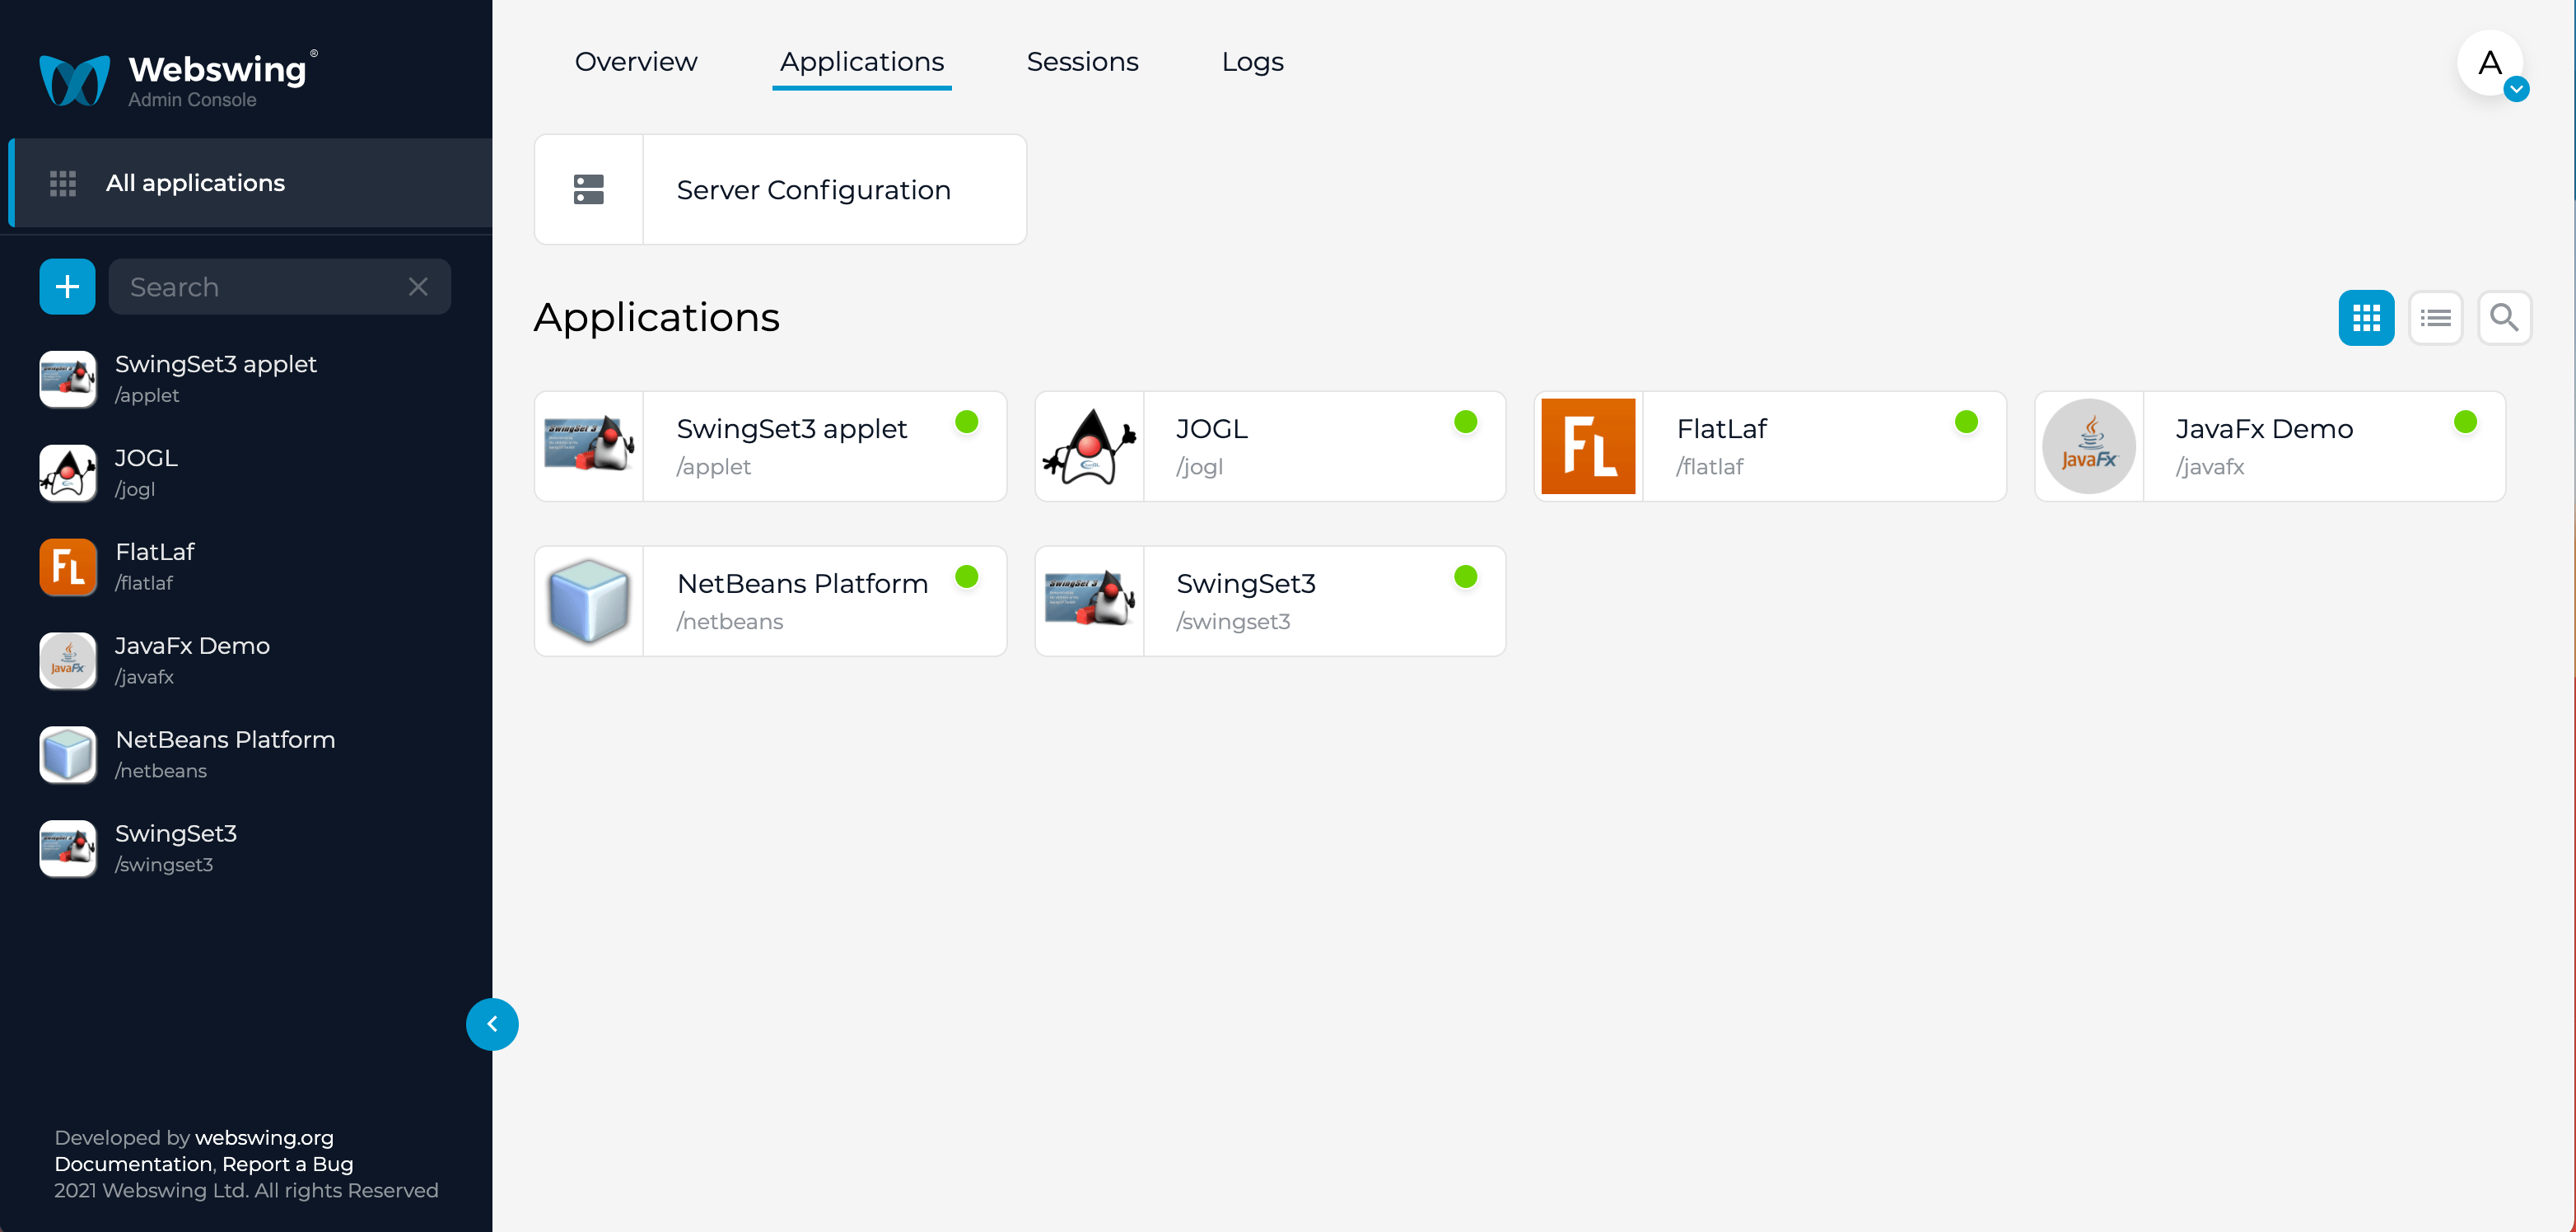Image resolution: width=2576 pixels, height=1232 pixels.
Task: Select NetBeans Platform name in sidebar list
Action: click(226, 740)
